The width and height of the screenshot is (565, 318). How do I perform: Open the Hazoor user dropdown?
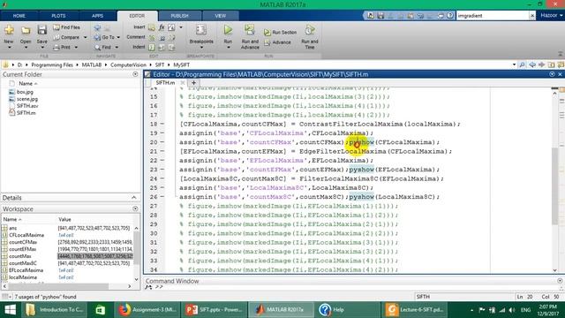click(x=551, y=16)
